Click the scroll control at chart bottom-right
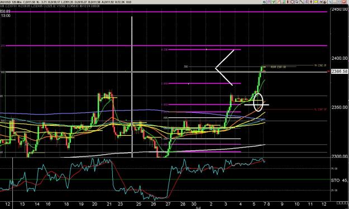This screenshot has width=349, height=209. coord(342,203)
